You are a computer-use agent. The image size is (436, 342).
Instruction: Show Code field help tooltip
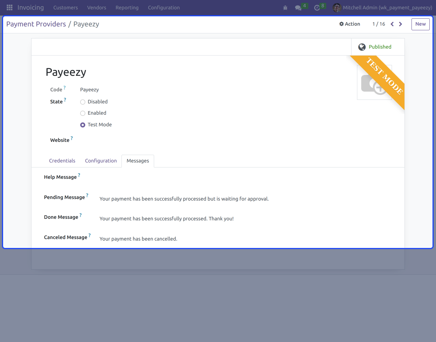(65, 87)
